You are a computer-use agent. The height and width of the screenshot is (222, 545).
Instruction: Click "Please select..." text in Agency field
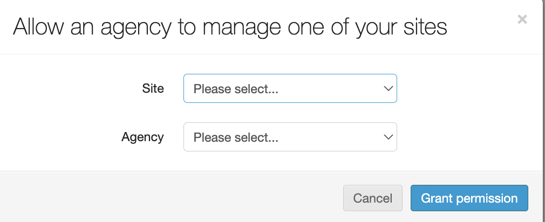[x=236, y=137]
